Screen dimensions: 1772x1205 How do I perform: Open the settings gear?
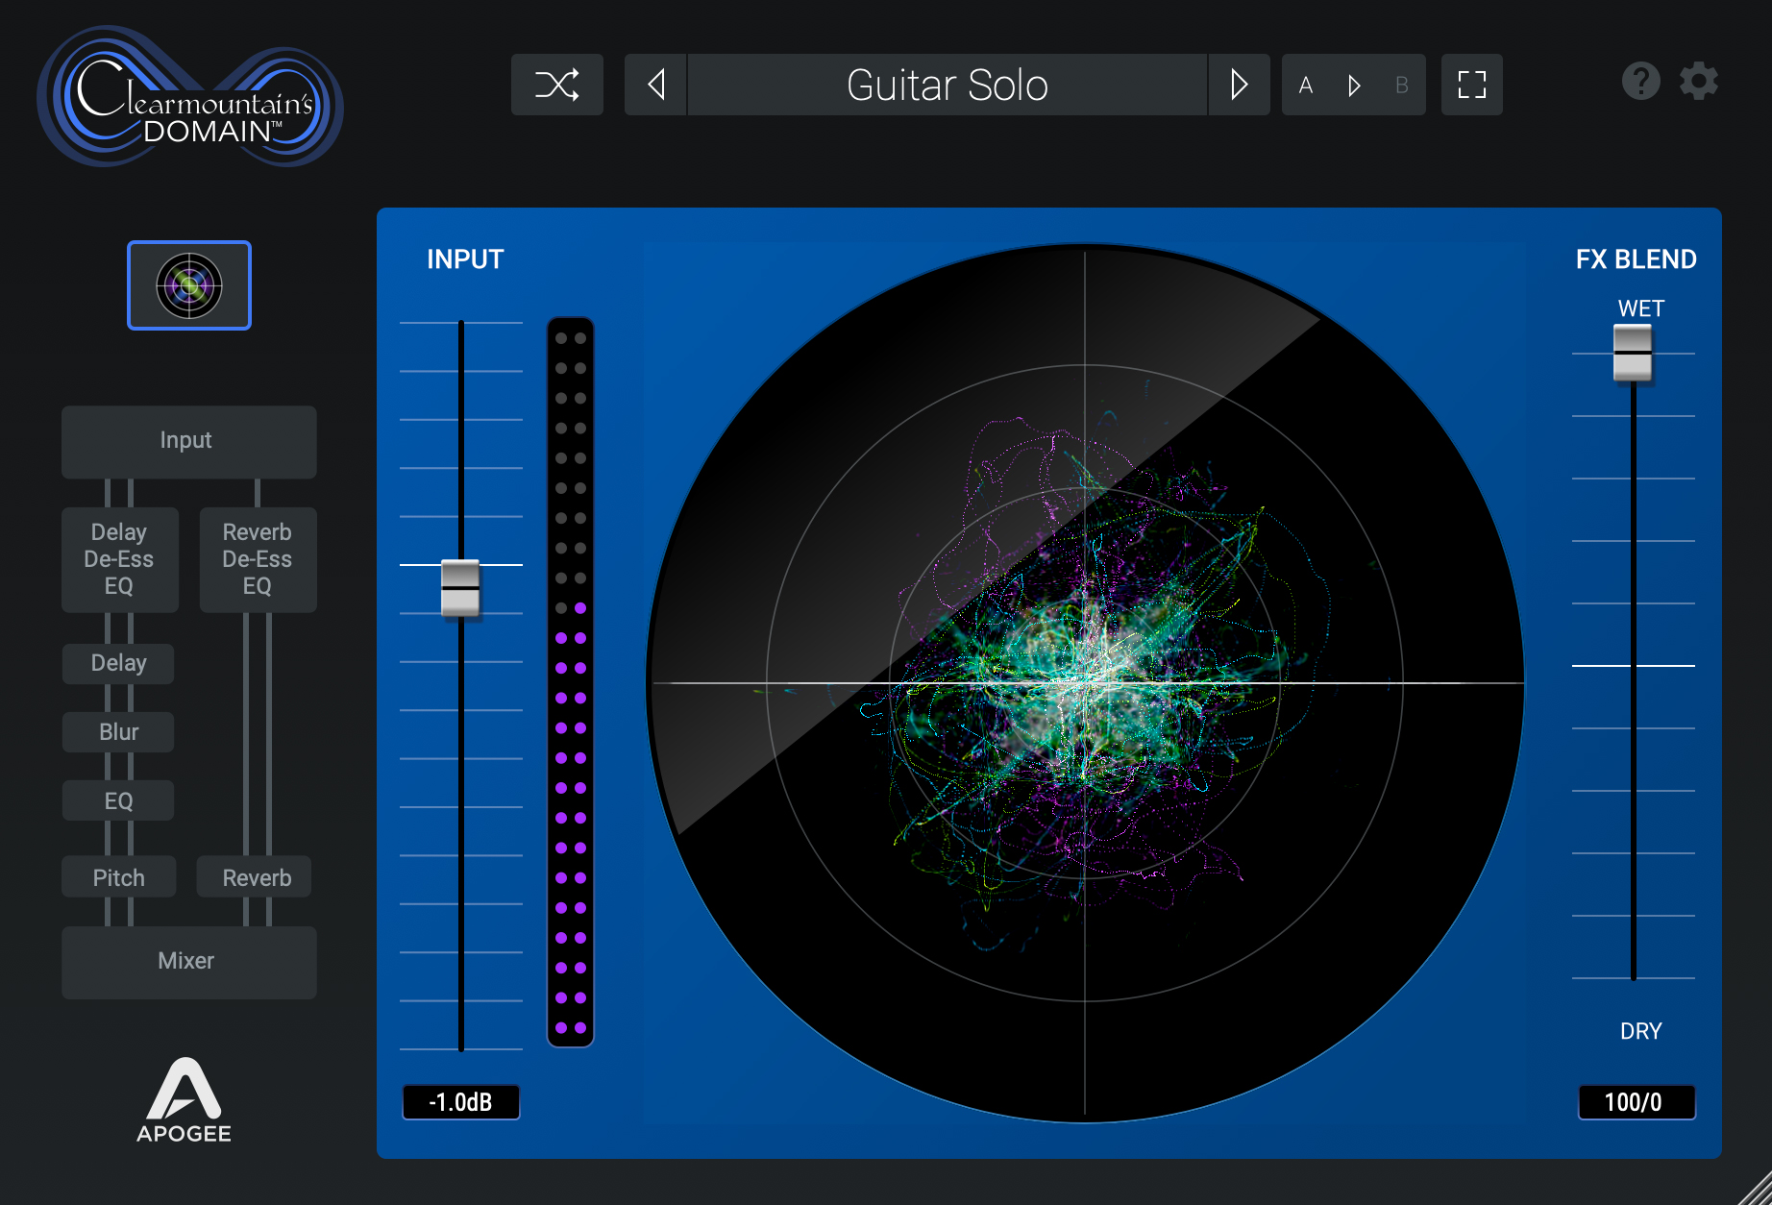1698,81
